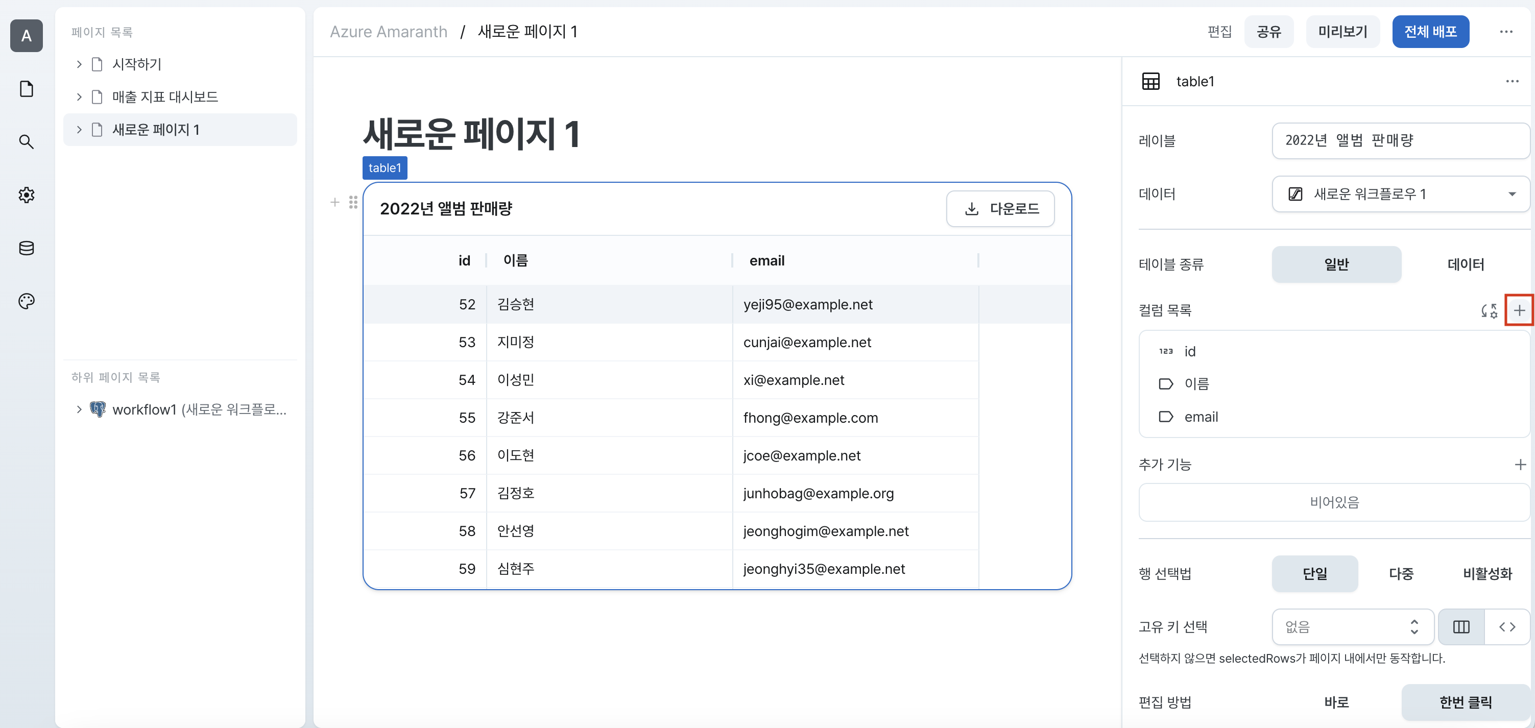Click the postgres elephant icon of workflow1
1535x728 pixels.
[x=97, y=409]
